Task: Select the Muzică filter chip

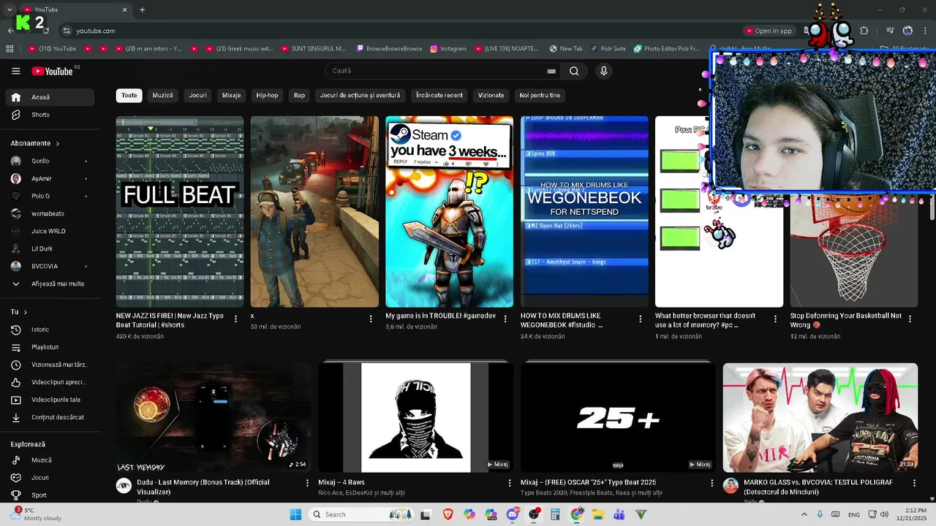Action: coord(162,95)
